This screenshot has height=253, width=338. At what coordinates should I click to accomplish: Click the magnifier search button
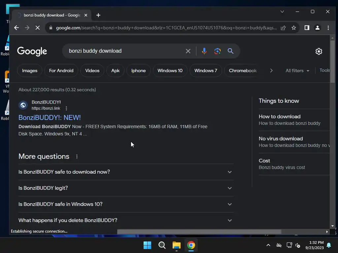point(230,51)
